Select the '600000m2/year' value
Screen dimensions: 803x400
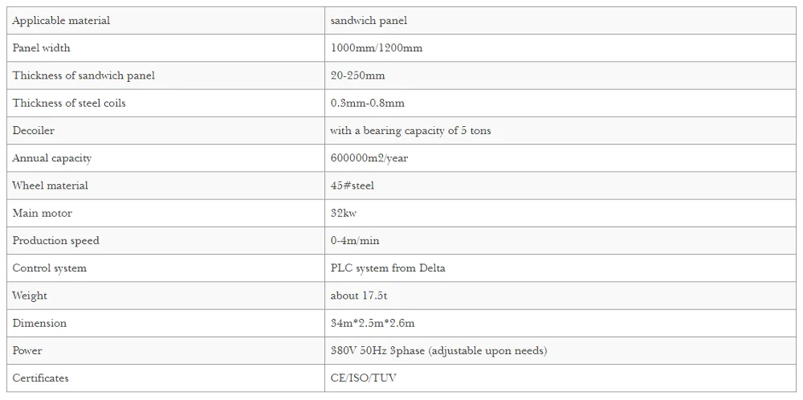coord(369,157)
